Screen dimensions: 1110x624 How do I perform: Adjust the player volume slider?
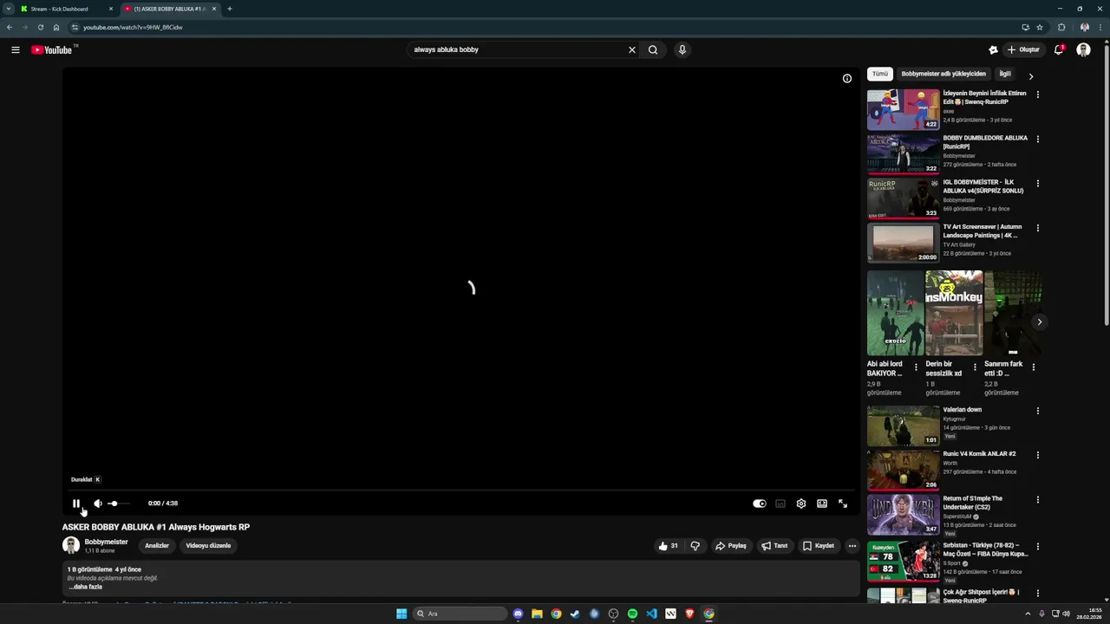119,504
